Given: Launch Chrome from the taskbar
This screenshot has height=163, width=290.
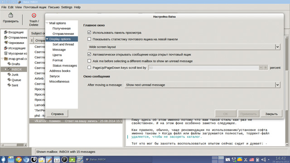Looking at the screenshot, I should 19,159.
